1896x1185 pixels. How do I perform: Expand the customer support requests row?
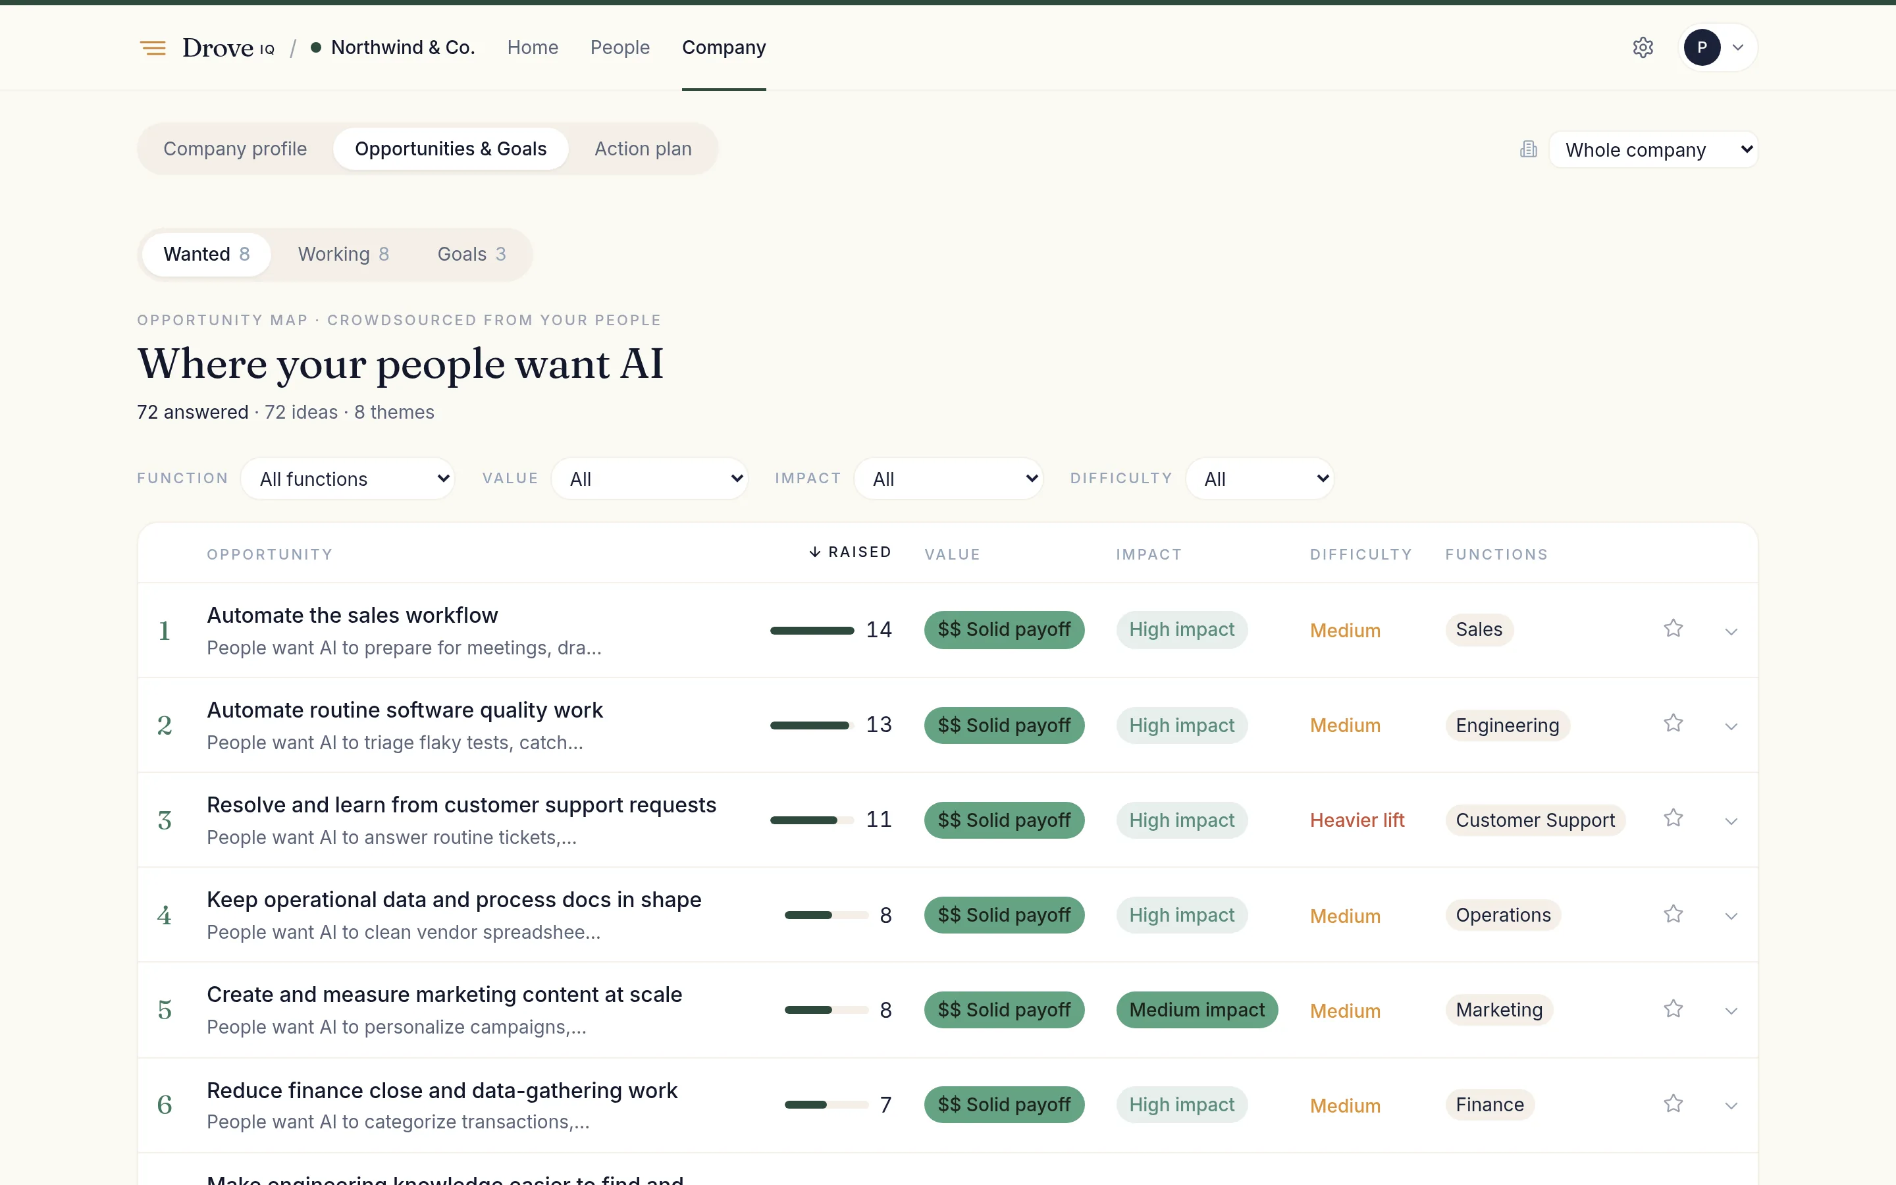(x=1731, y=822)
